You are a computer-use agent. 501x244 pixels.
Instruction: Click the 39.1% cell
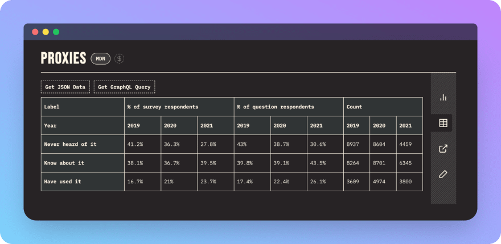pos(289,163)
